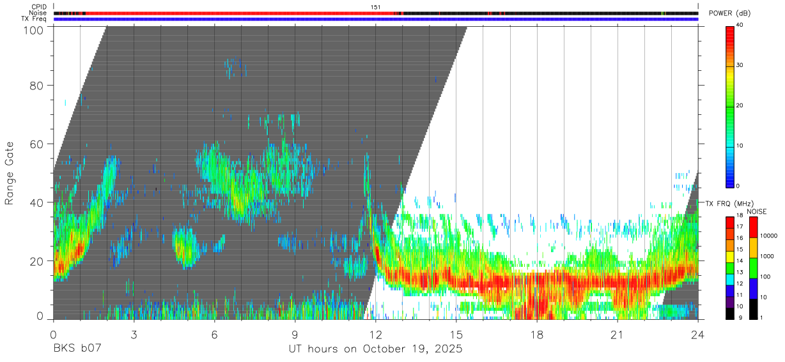Viewport: 785px width, 362px height.
Task: Click the POWER (dB) colorbar title
Action: [x=729, y=13]
